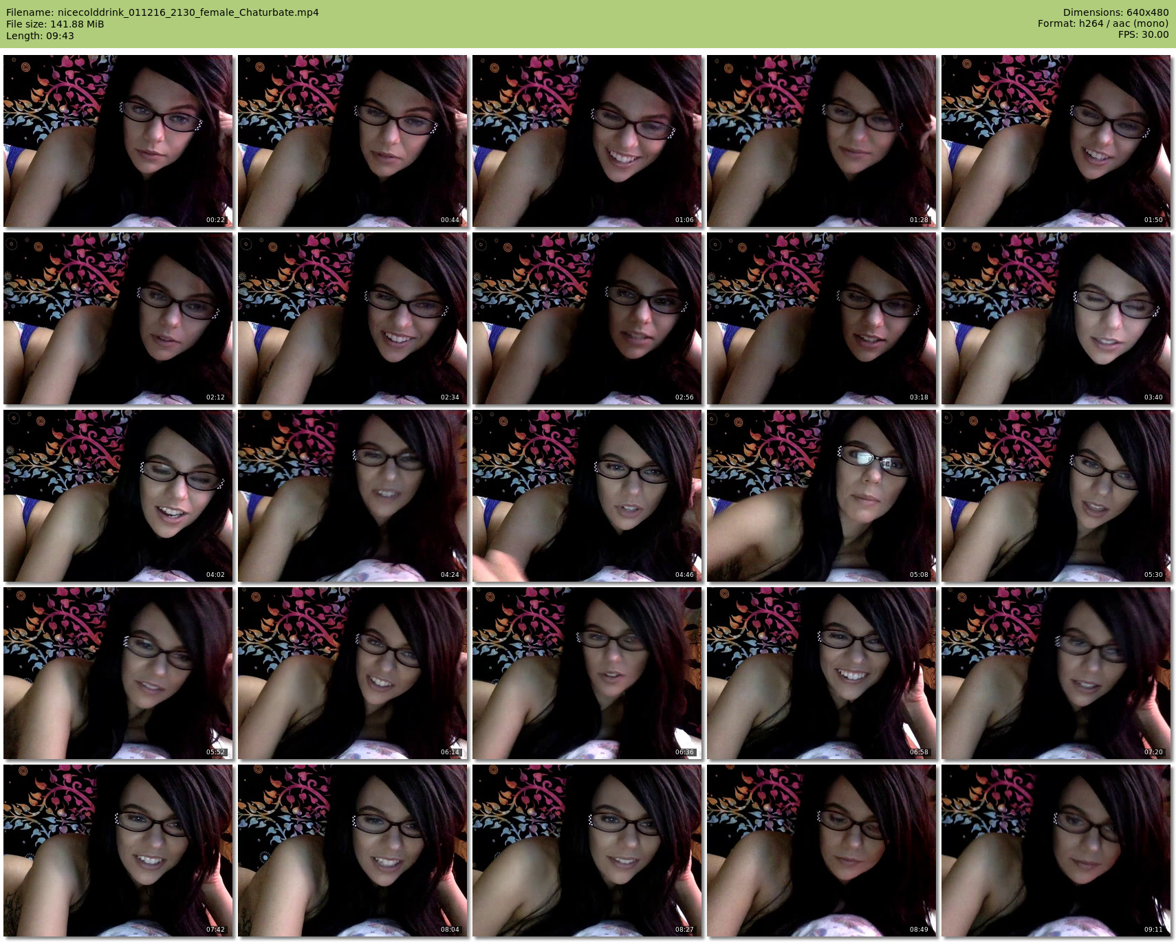This screenshot has height=942, width=1176.
Task: Click the Filename text in header
Action: click(162, 12)
